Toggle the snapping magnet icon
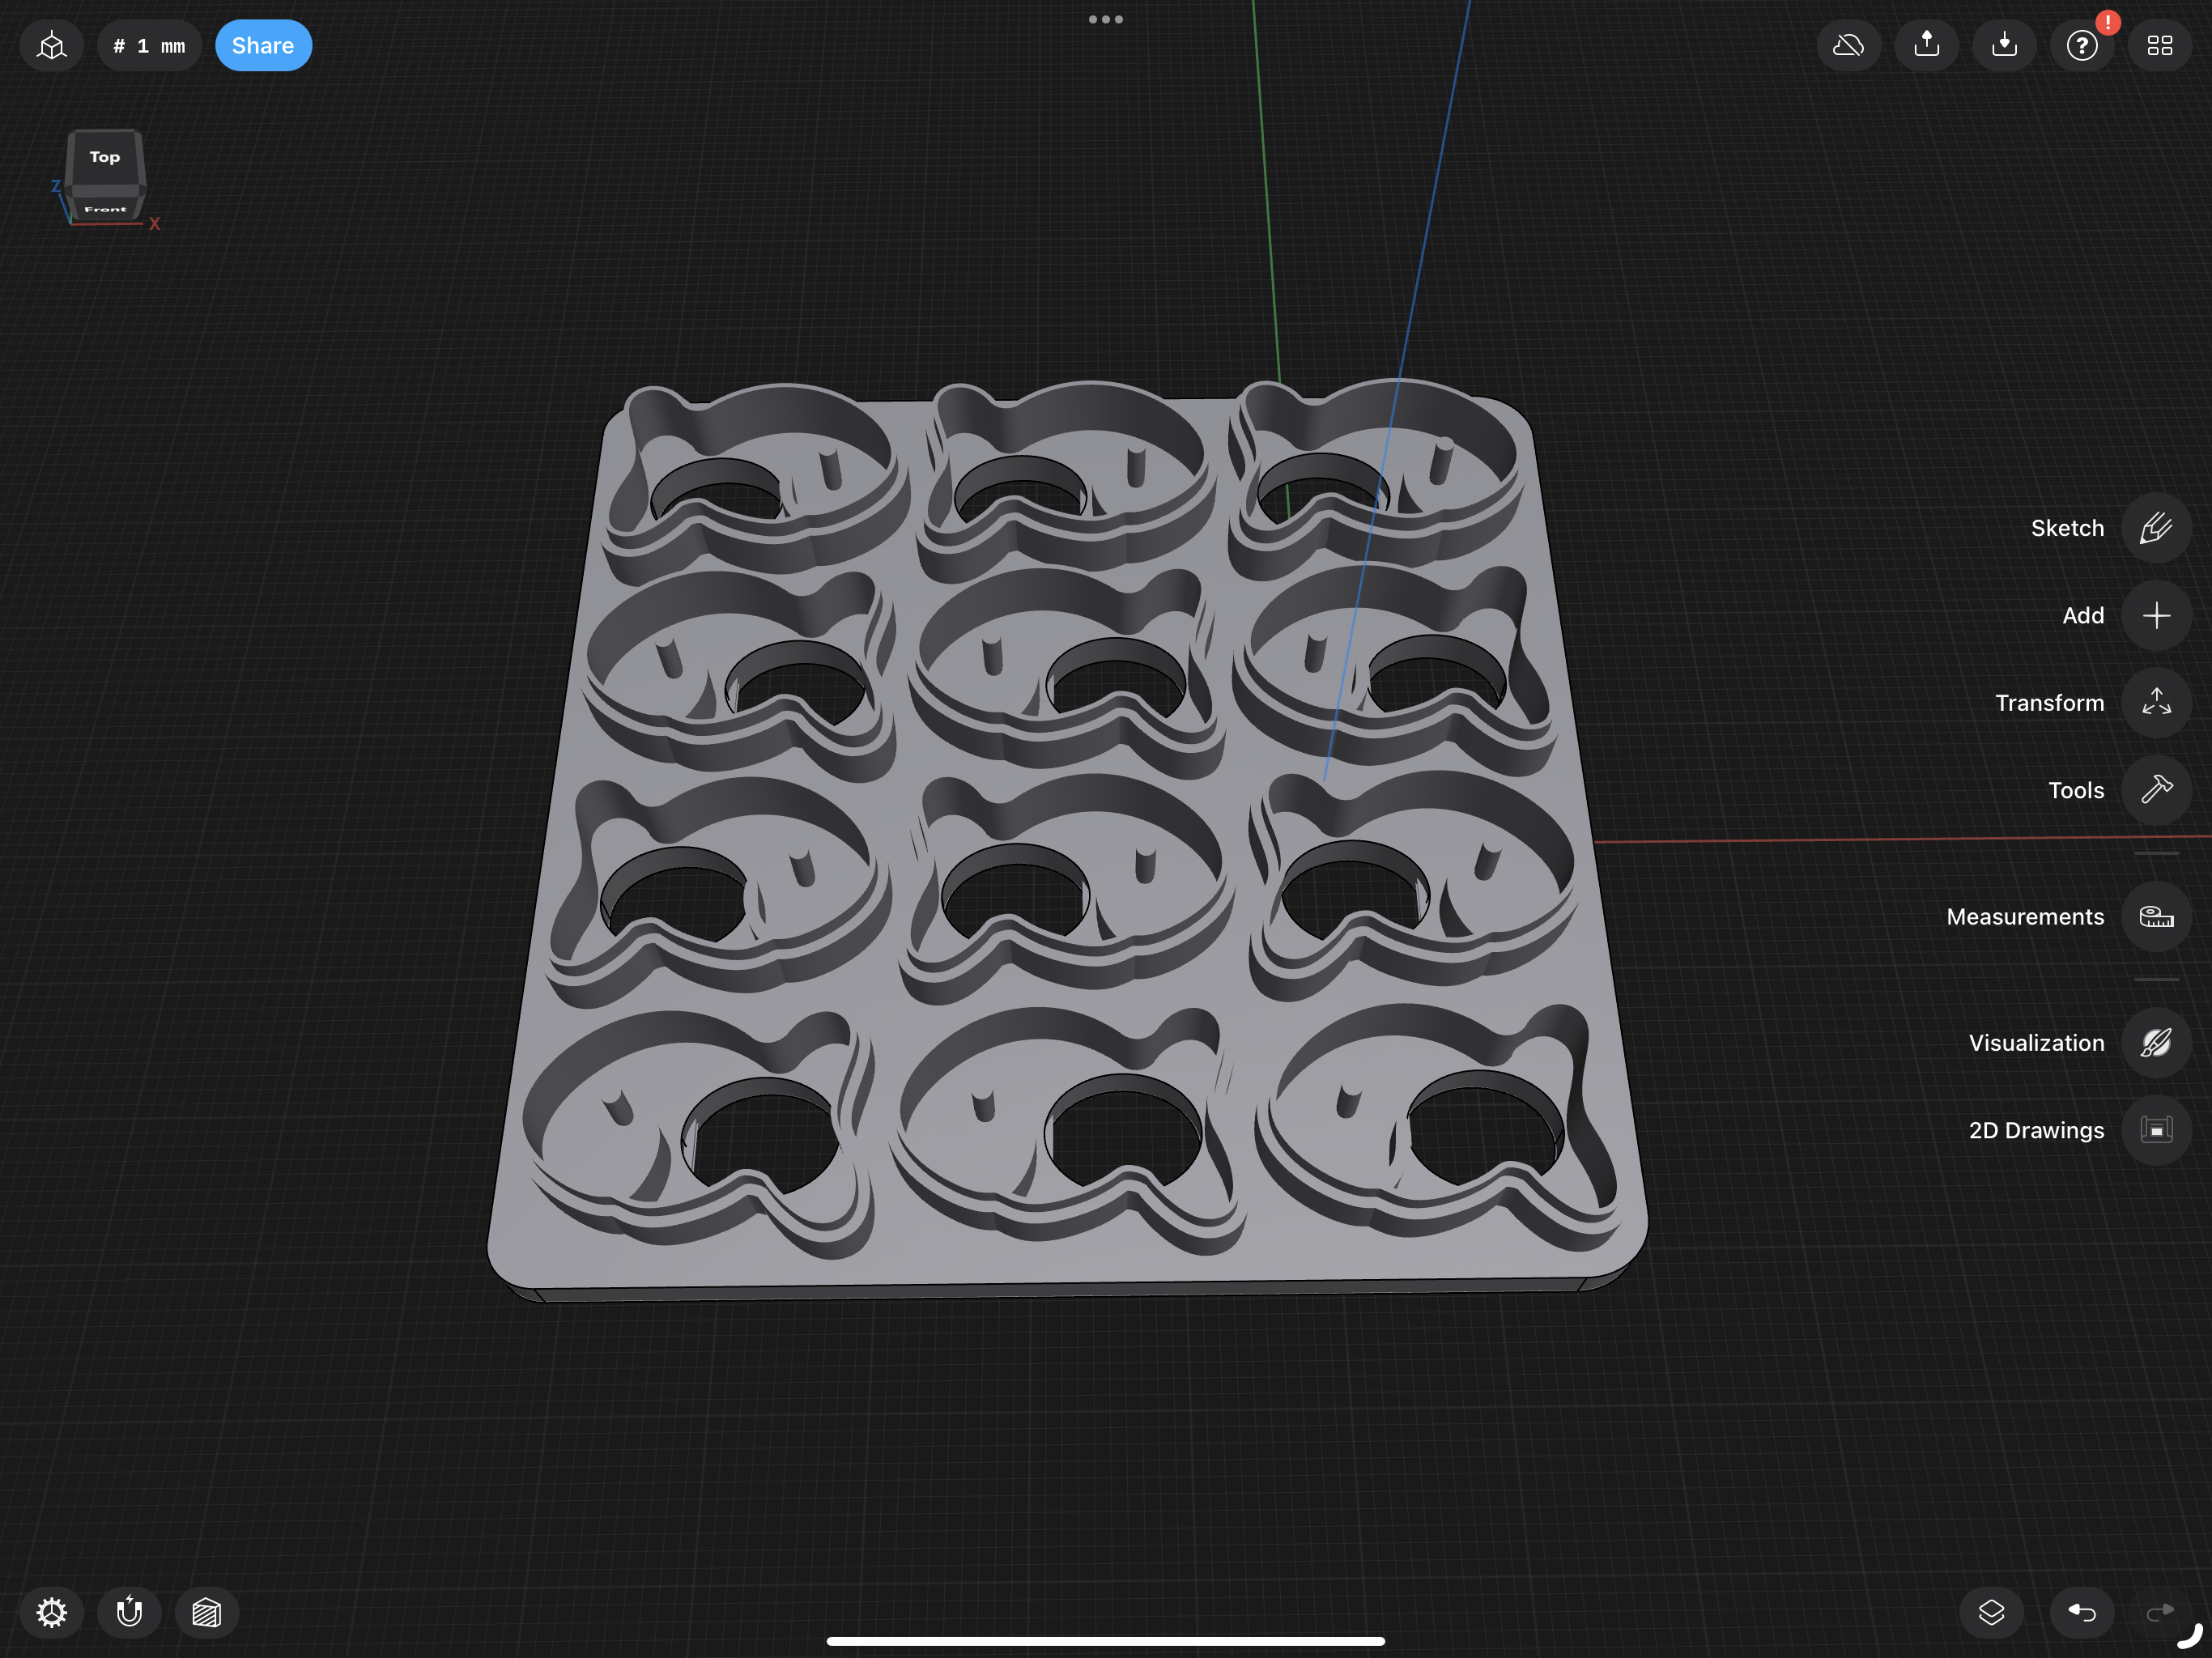 (x=129, y=1612)
